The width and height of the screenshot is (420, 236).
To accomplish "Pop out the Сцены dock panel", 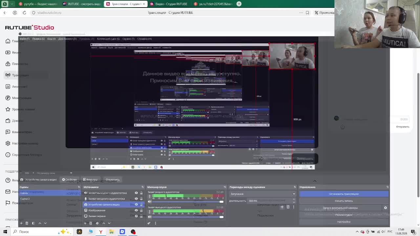I will click(79, 187).
